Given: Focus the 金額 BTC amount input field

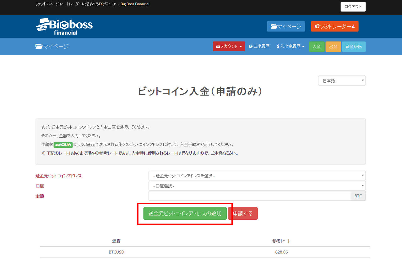Looking at the screenshot, I should tap(249, 196).
